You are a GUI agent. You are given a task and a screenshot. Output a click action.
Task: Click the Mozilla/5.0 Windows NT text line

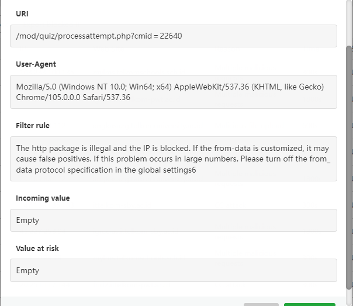tap(169, 87)
